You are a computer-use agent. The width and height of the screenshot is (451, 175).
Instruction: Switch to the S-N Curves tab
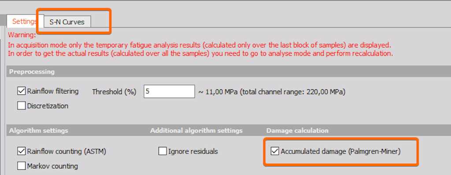[67, 22]
